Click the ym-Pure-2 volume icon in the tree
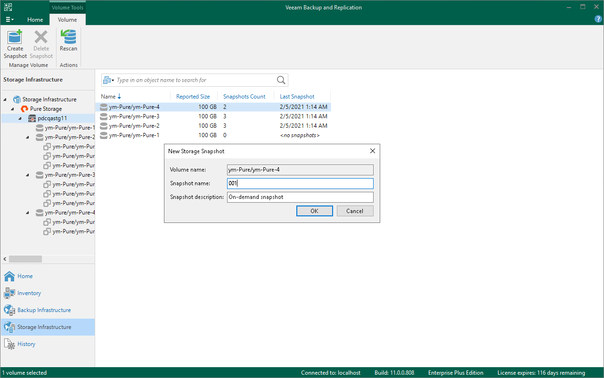This screenshot has width=604, height=378. pos(40,137)
